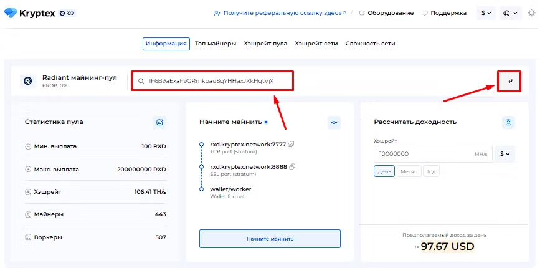Image resolution: width=545 pixels, height=268 pixels.
Task: Select the Год period button
Action: coord(432,171)
